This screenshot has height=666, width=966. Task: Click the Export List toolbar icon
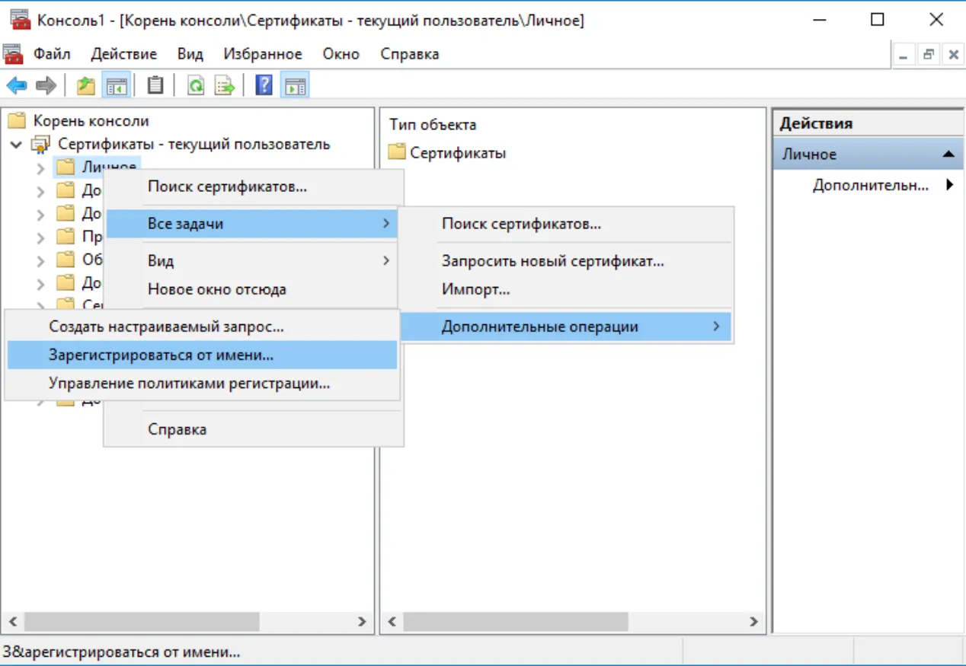point(225,85)
